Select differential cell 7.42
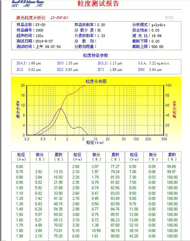 [x=39, y=198]
